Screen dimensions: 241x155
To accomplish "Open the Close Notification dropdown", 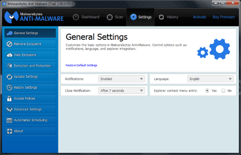I will point(122,91).
